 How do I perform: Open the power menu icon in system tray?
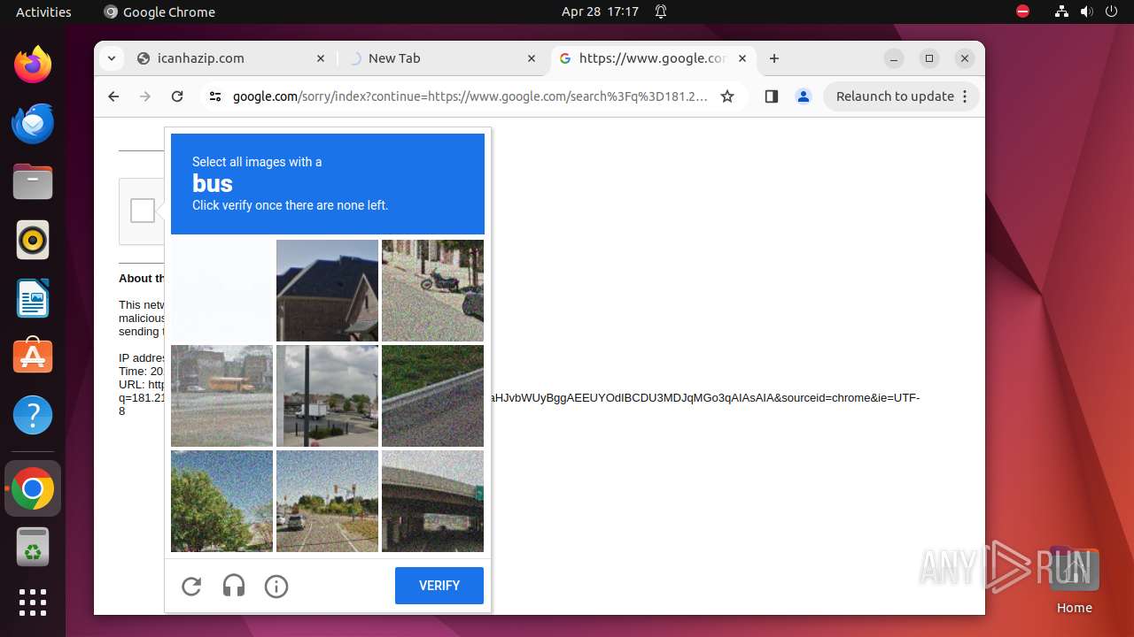point(1110,12)
